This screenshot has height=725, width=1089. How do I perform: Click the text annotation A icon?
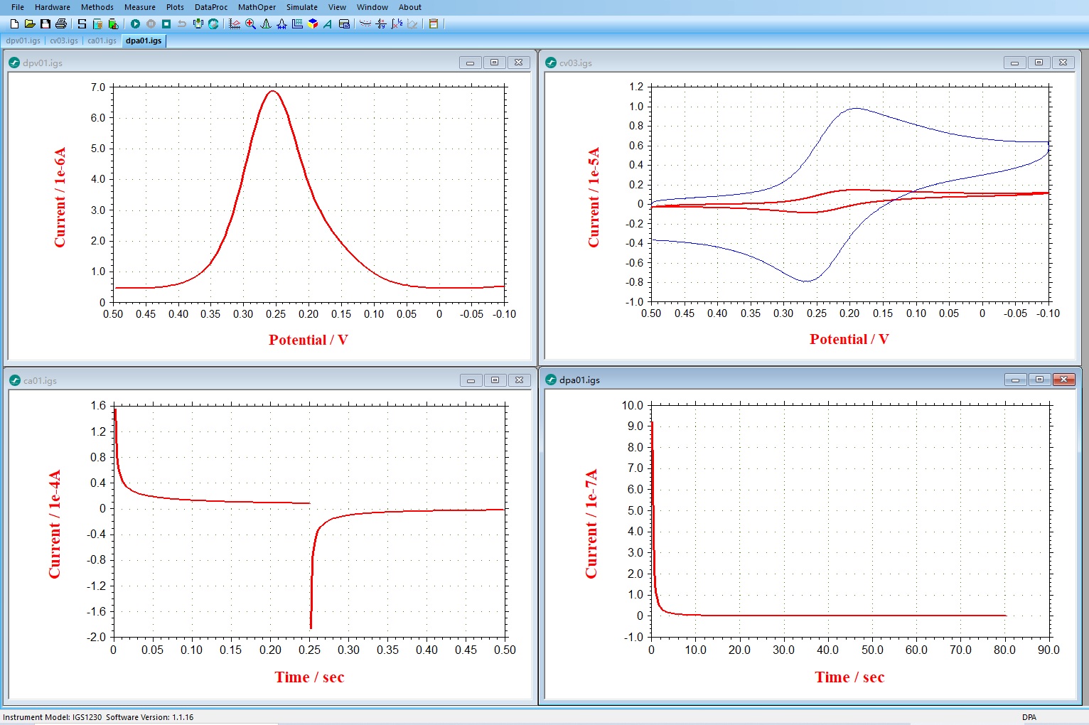point(328,23)
